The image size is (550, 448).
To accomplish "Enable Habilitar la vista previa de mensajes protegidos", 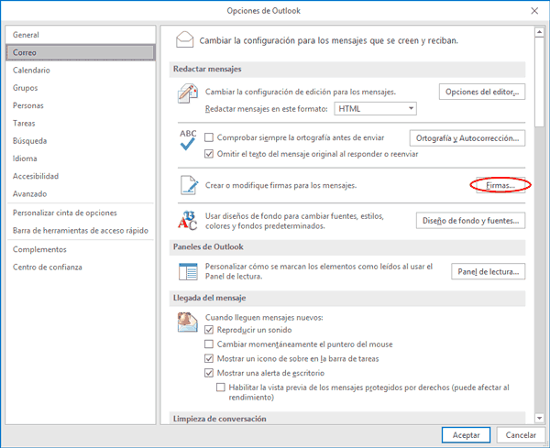I will tap(221, 388).
